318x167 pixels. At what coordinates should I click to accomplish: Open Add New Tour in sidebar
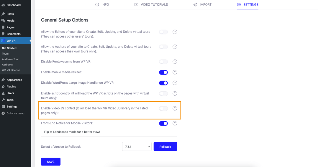[10, 59]
